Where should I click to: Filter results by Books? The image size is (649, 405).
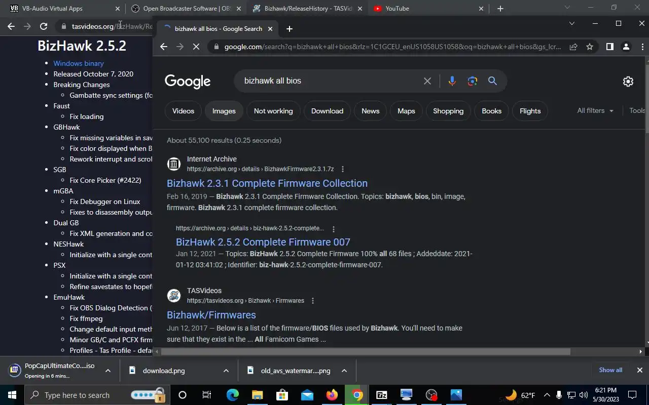click(491, 111)
